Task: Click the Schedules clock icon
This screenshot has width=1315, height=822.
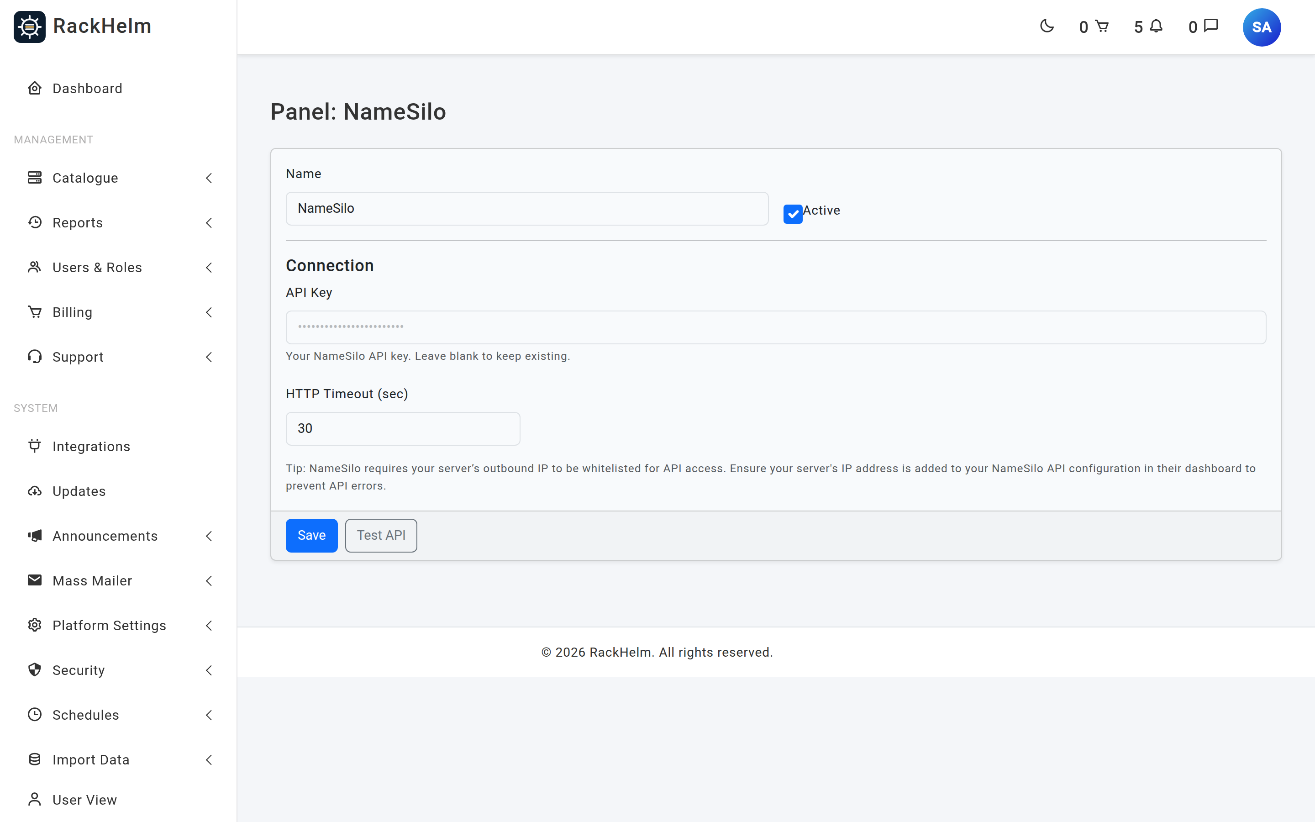Action: point(35,714)
